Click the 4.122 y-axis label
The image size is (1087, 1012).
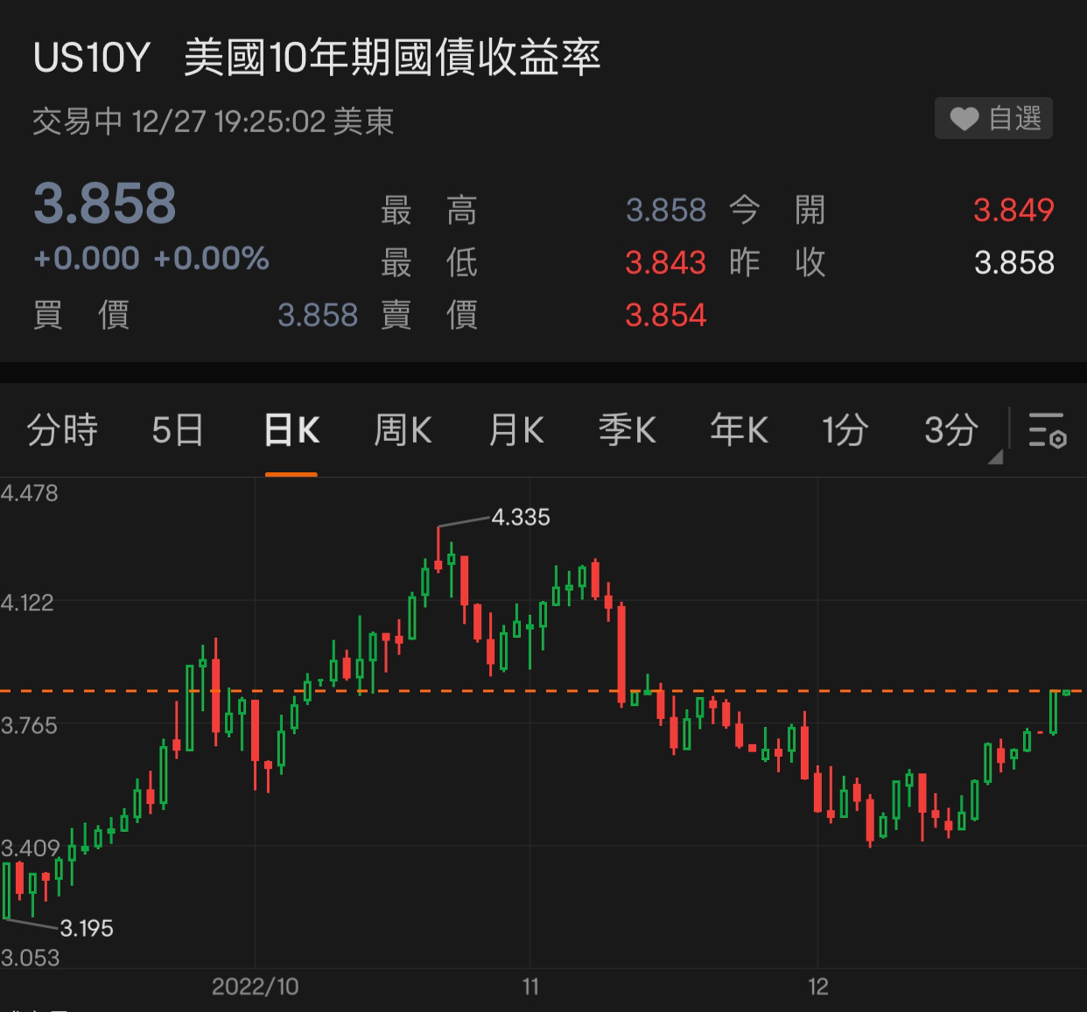[x=27, y=602]
